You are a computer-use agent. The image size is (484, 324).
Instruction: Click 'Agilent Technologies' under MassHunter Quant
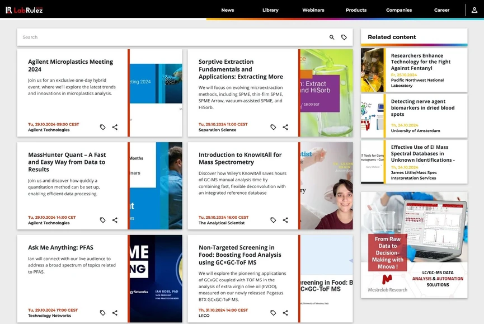[x=49, y=223]
